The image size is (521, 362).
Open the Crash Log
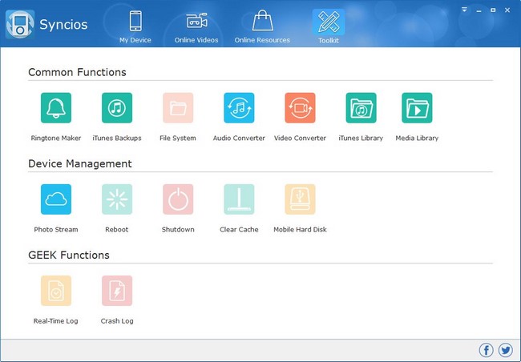tap(117, 291)
